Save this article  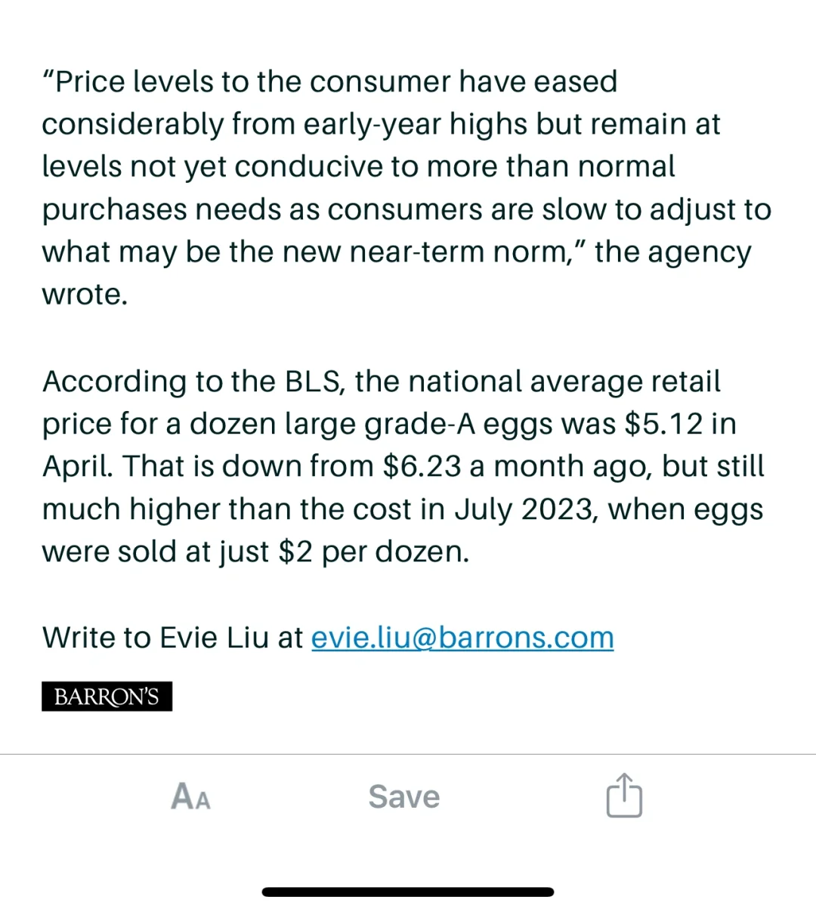click(404, 796)
